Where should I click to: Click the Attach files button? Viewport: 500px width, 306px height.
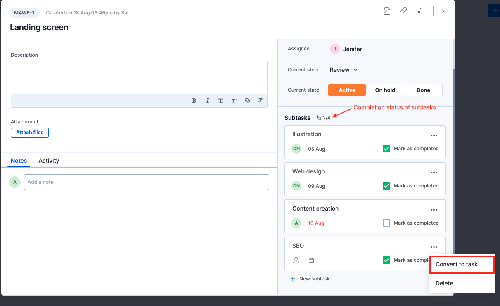(30, 133)
